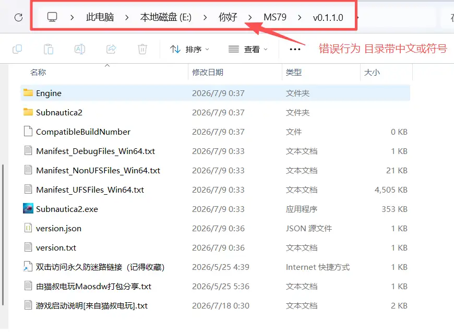Screen dimensions: 454x332
Task: Click the vertical scrollbar on the left pane
Action: tap(3, 235)
